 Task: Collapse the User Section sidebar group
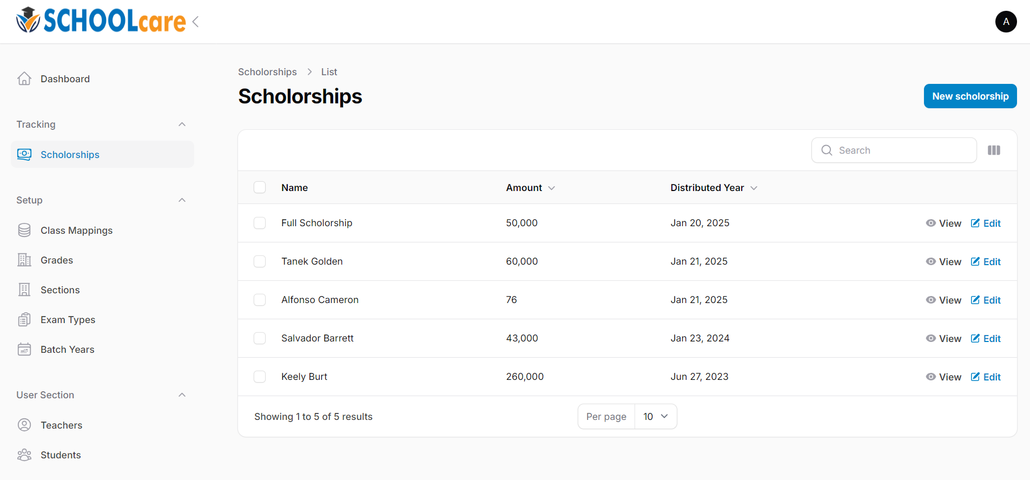tap(182, 395)
